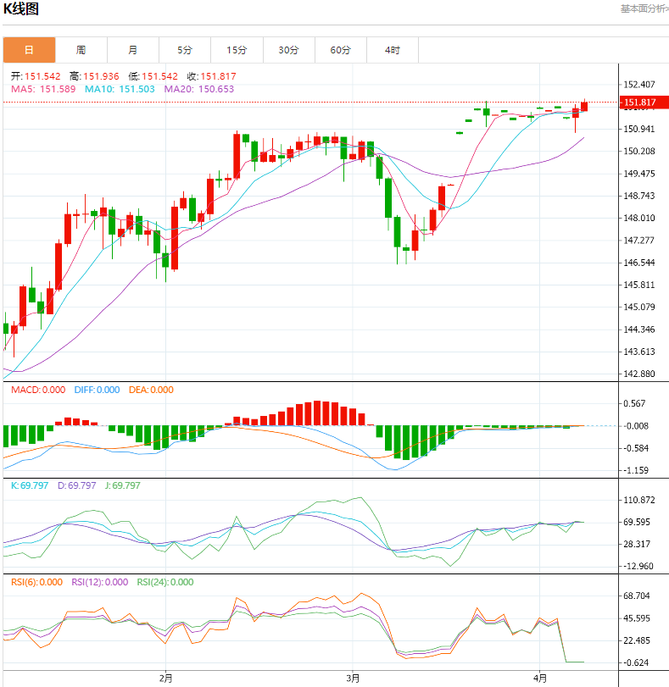Click the 2月 marker on time axis

pos(165,678)
